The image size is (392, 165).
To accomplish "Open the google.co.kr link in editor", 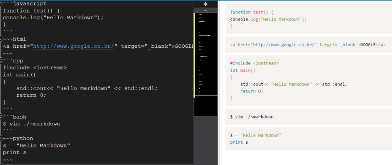I will point(74,46).
